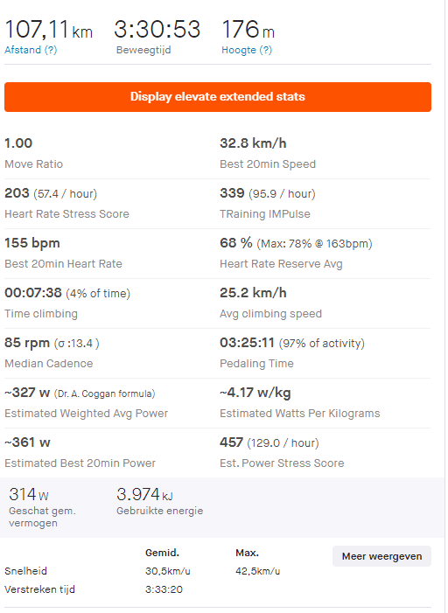Click the Time climbing label
448x613 pixels.
point(41,314)
